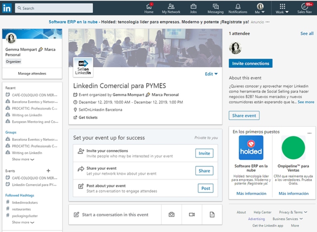Click the SellOnLinkedin Barcelona location text

click(100, 110)
